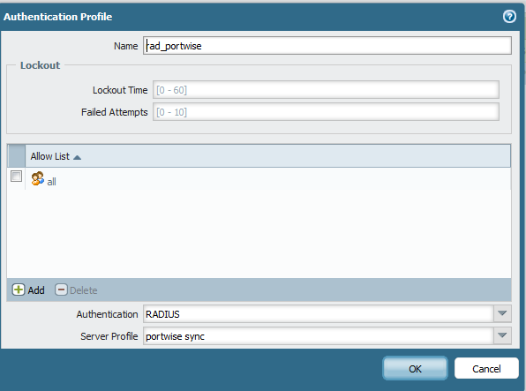The height and width of the screenshot is (391, 526).
Task: Click the minus Delete icon
Action: tap(61, 289)
